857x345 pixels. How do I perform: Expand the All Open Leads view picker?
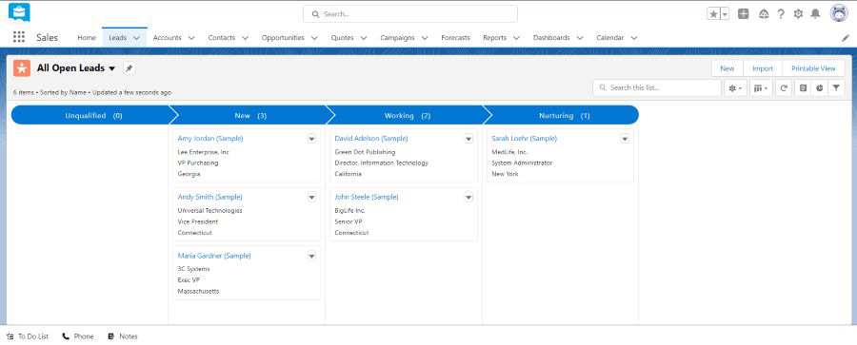(112, 68)
